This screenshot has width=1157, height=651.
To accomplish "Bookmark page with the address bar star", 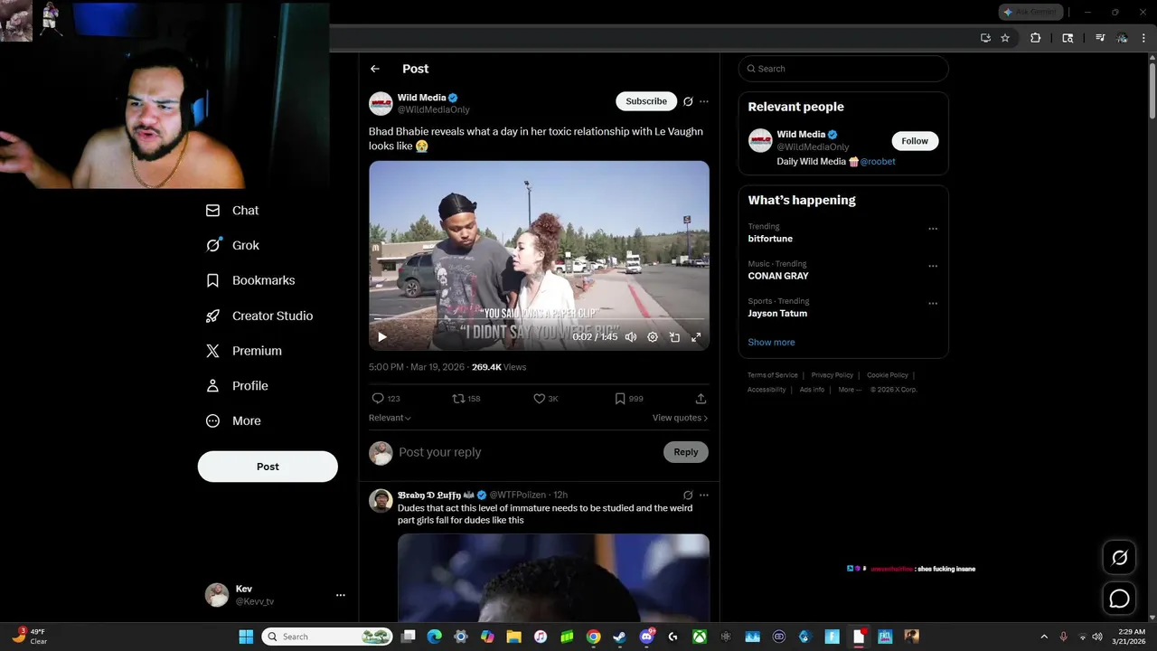I will click(x=1005, y=38).
